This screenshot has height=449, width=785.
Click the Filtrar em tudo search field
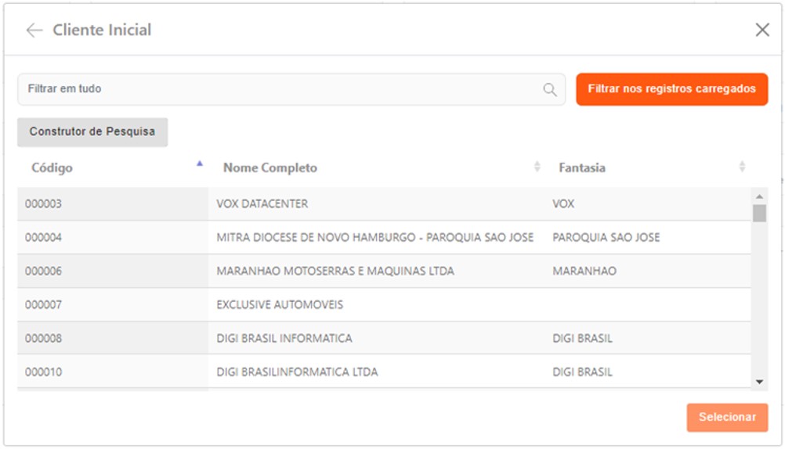pos(282,90)
